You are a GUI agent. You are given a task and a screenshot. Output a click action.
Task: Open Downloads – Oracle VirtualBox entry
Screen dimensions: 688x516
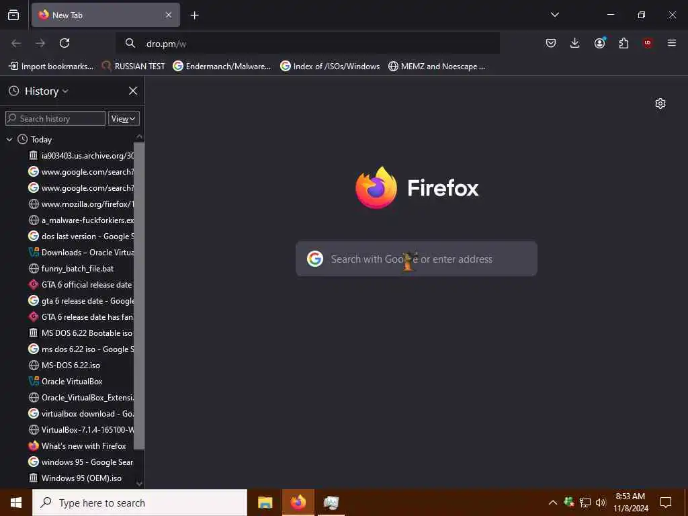[81, 253]
